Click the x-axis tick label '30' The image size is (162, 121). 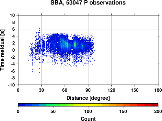coord(41,90)
